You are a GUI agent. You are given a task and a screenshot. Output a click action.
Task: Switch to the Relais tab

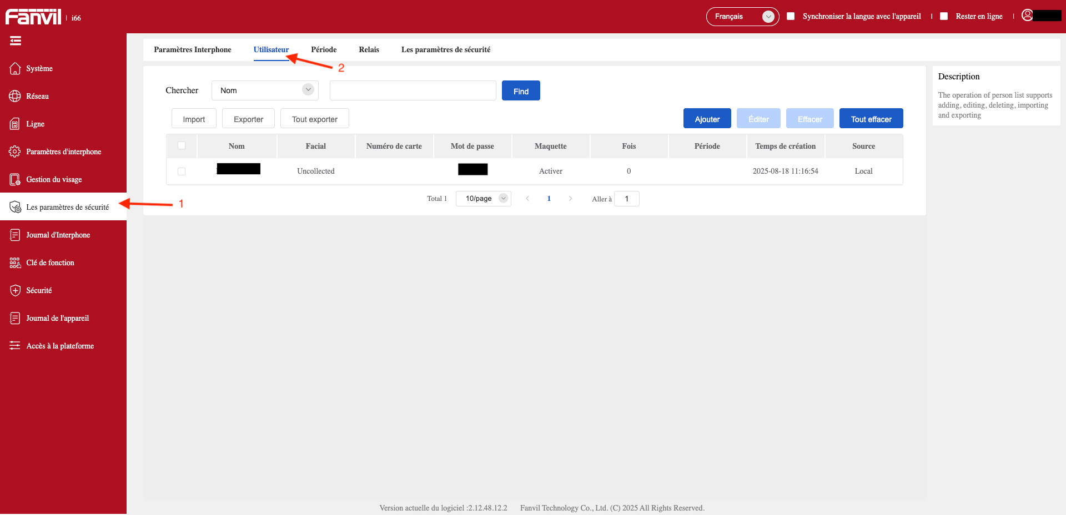click(x=369, y=49)
